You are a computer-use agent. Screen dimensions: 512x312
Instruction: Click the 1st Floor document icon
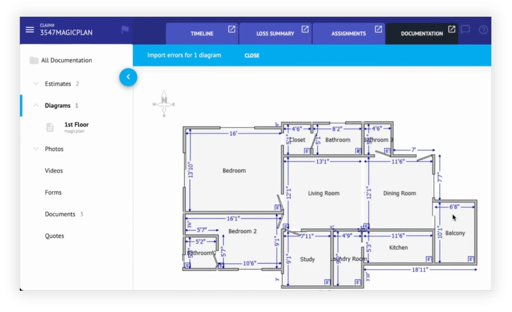tap(50, 127)
